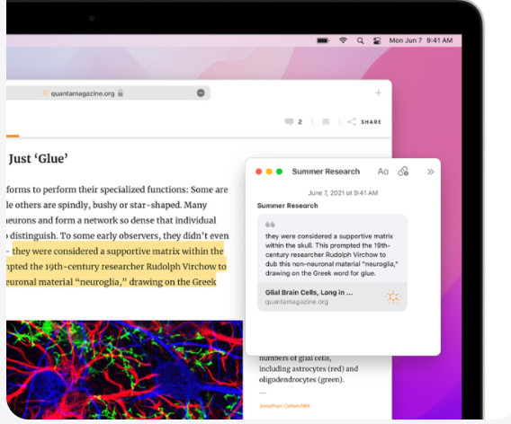This screenshot has width=511, height=424.
Task: Minimize the Summer Research note with yellow button
Action: [x=269, y=172]
